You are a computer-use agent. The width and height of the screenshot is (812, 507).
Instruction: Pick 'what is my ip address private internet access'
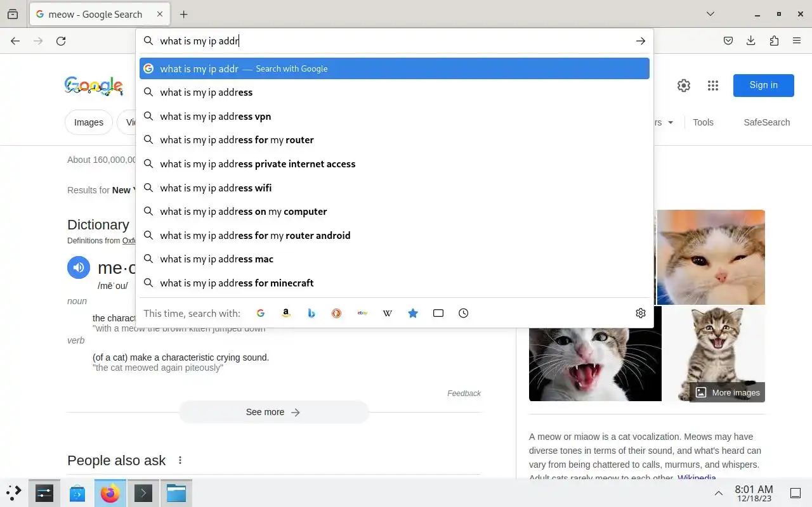395,164
